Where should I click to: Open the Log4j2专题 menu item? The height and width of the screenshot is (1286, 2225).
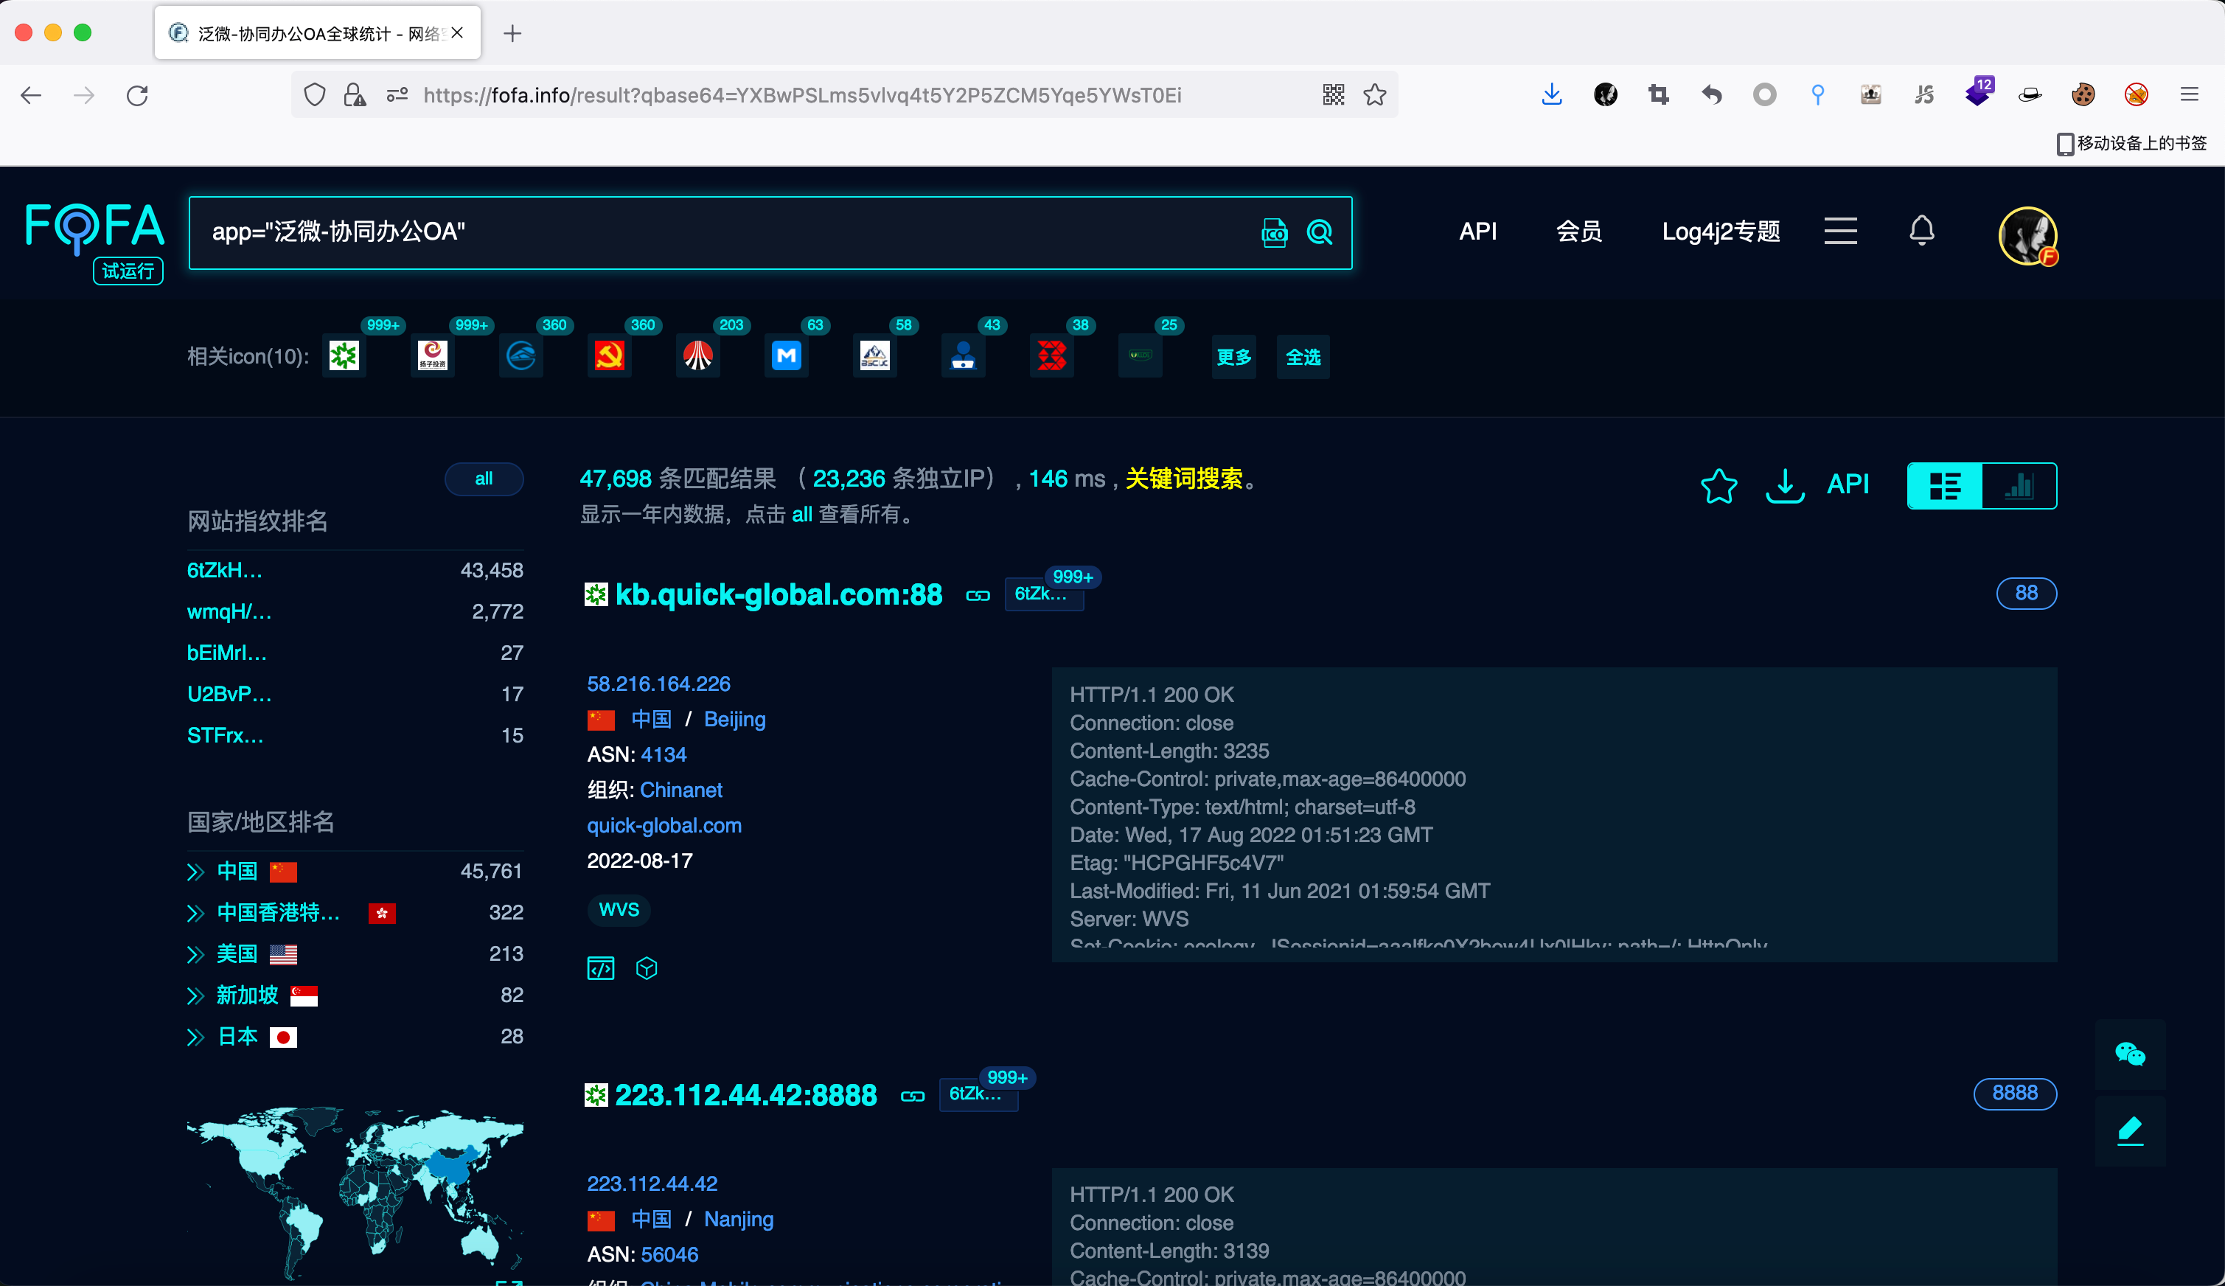(1720, 231)
